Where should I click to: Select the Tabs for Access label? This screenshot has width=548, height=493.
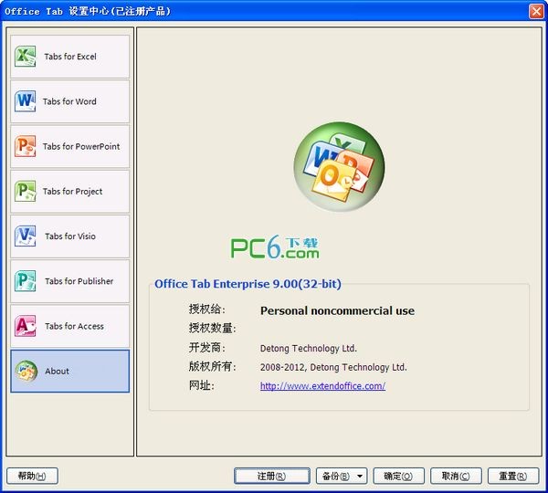(74, 326)
